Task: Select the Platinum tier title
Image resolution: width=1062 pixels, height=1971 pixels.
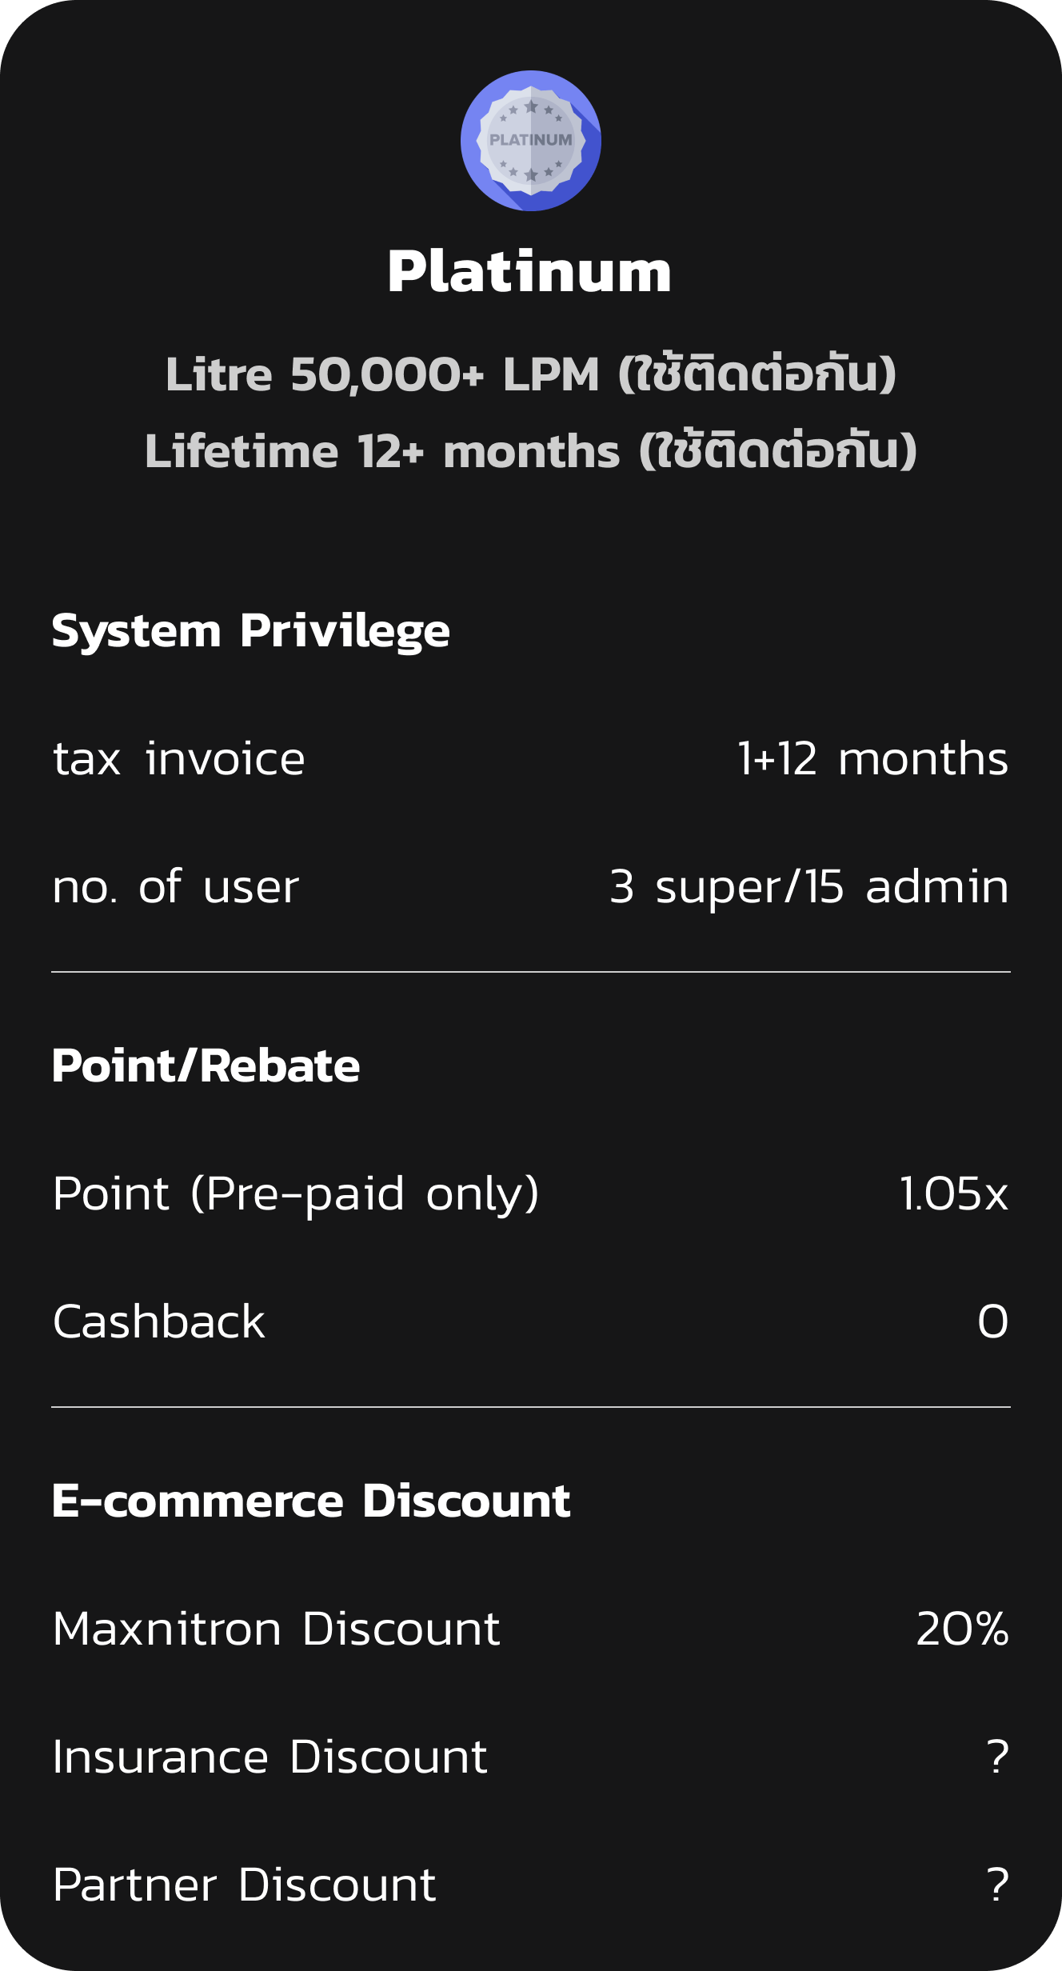Action: pyautogui.click(x=529, y=272)
